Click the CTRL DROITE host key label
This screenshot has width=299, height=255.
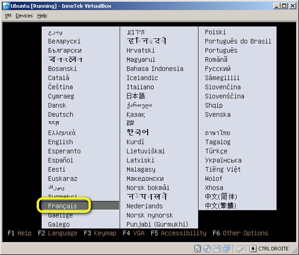[x=273, y=248]
